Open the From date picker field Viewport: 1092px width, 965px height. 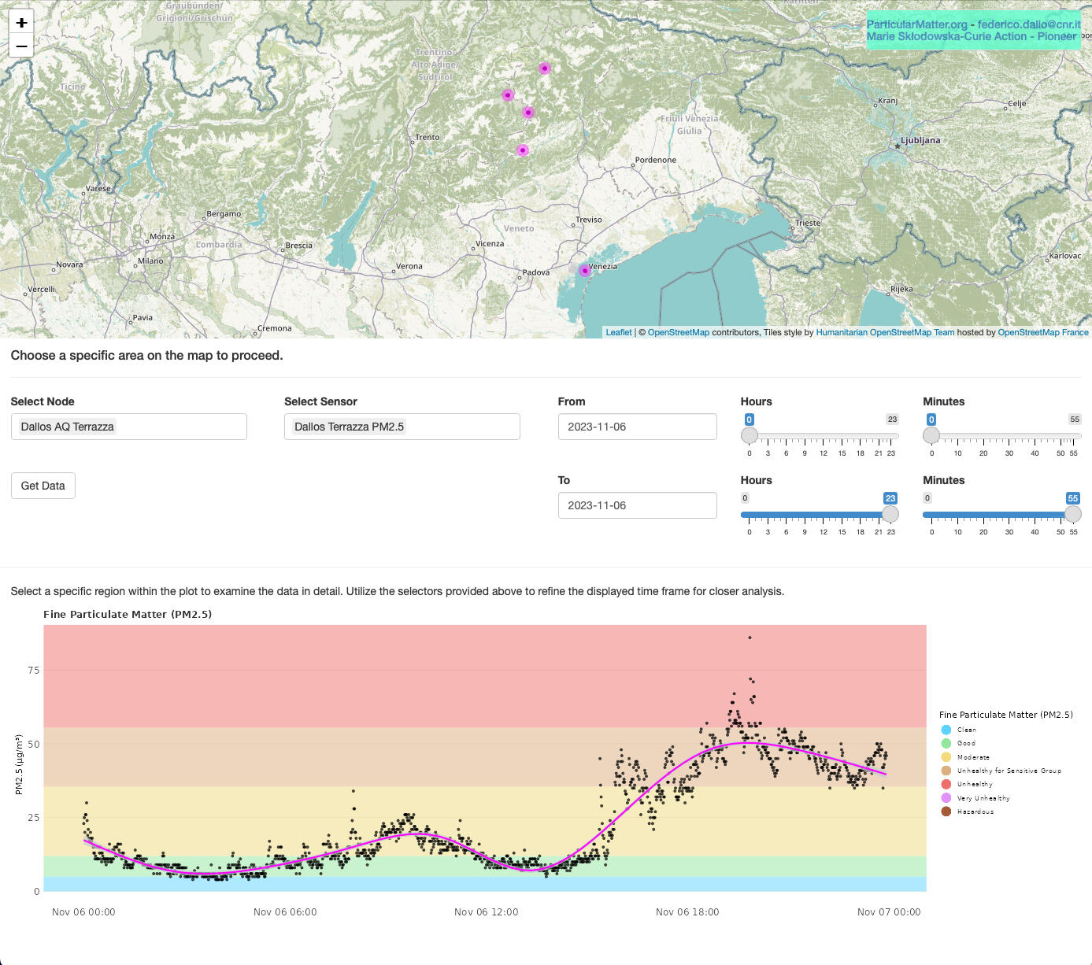coord(637,427)
